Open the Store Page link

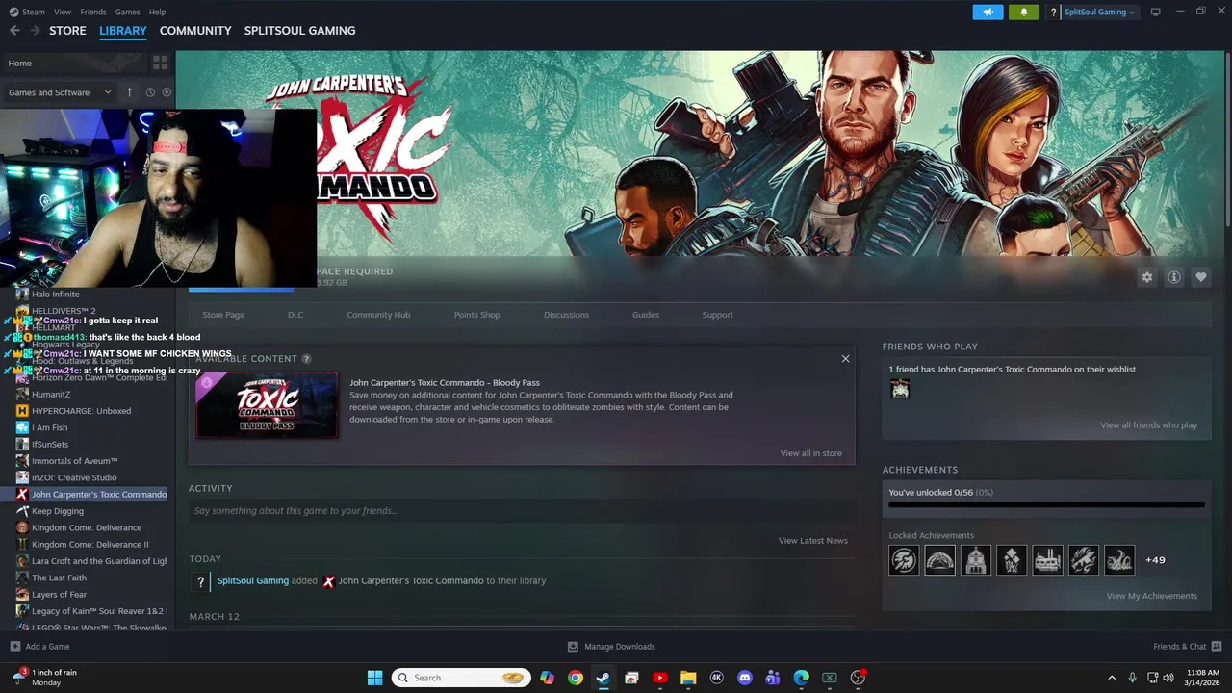(223, 315)
